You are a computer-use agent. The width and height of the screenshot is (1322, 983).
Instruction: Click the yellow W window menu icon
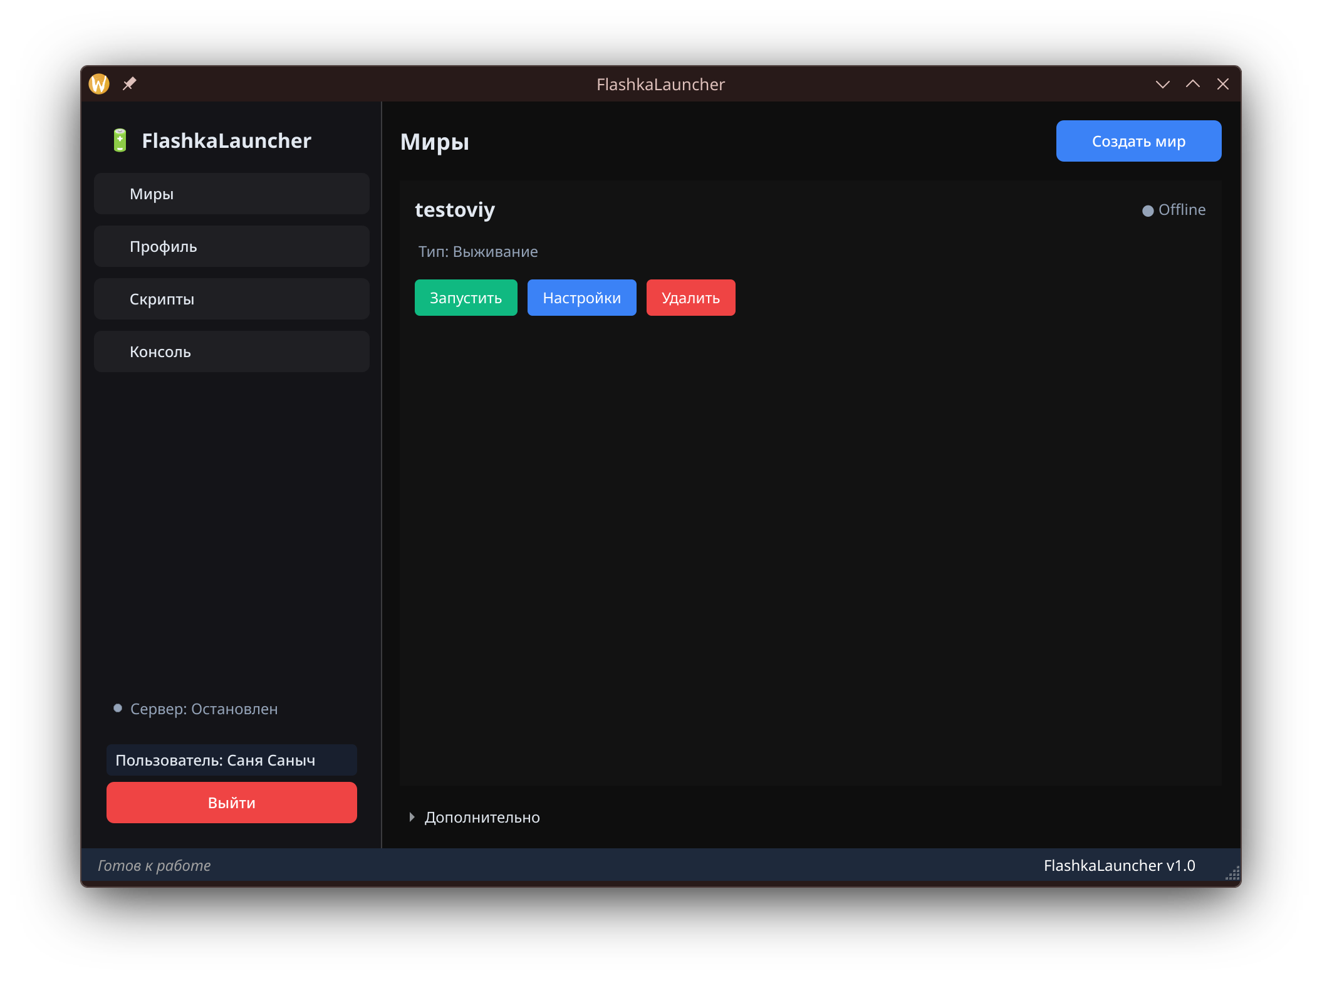pos(99,84)
